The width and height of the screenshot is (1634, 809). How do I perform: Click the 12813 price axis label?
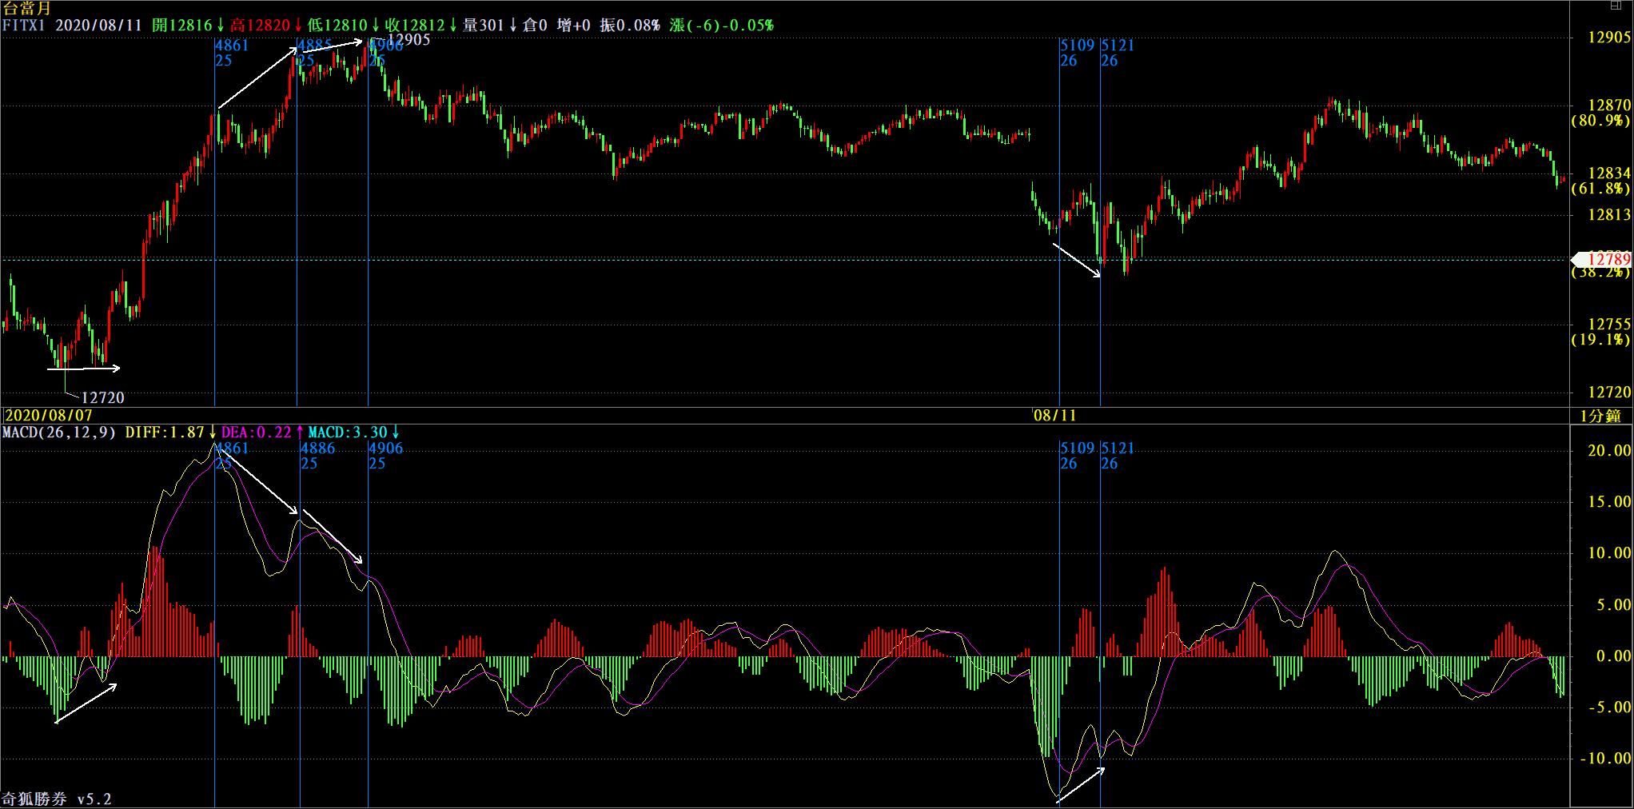tap(1608, 214)
